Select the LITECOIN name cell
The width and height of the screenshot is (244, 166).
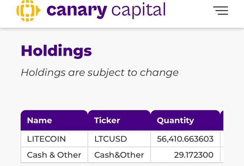46,139
